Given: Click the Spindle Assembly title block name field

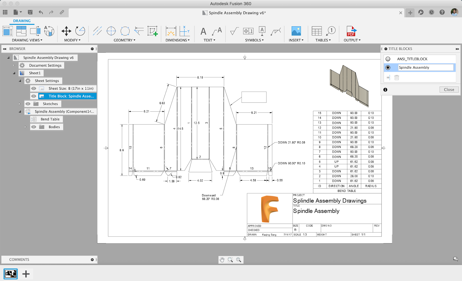Looking at the screenshot, I should pyautogui.click(x=425, y=68).
